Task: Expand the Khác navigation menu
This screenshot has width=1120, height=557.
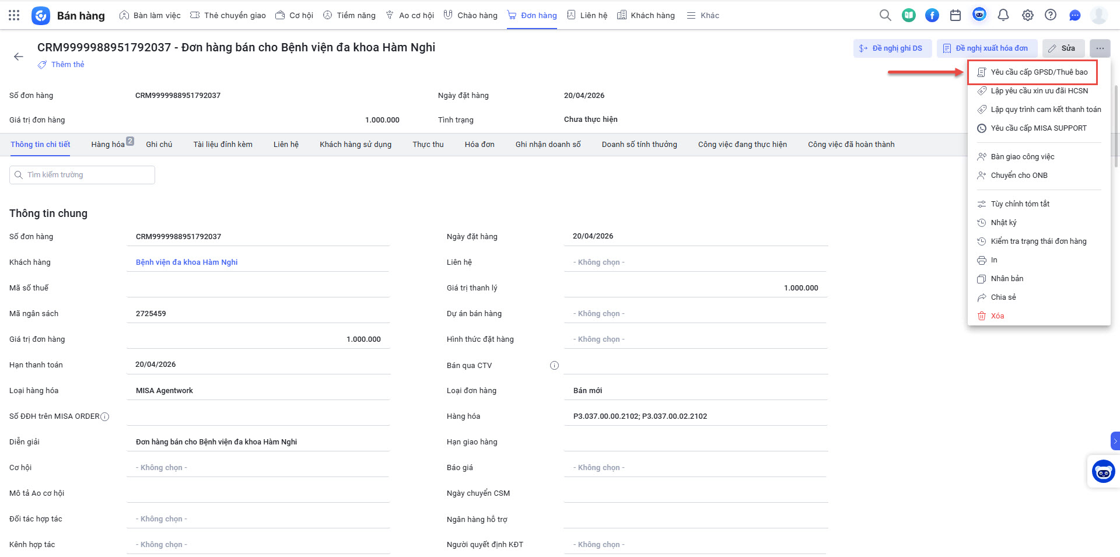Action: pos(703,15)
